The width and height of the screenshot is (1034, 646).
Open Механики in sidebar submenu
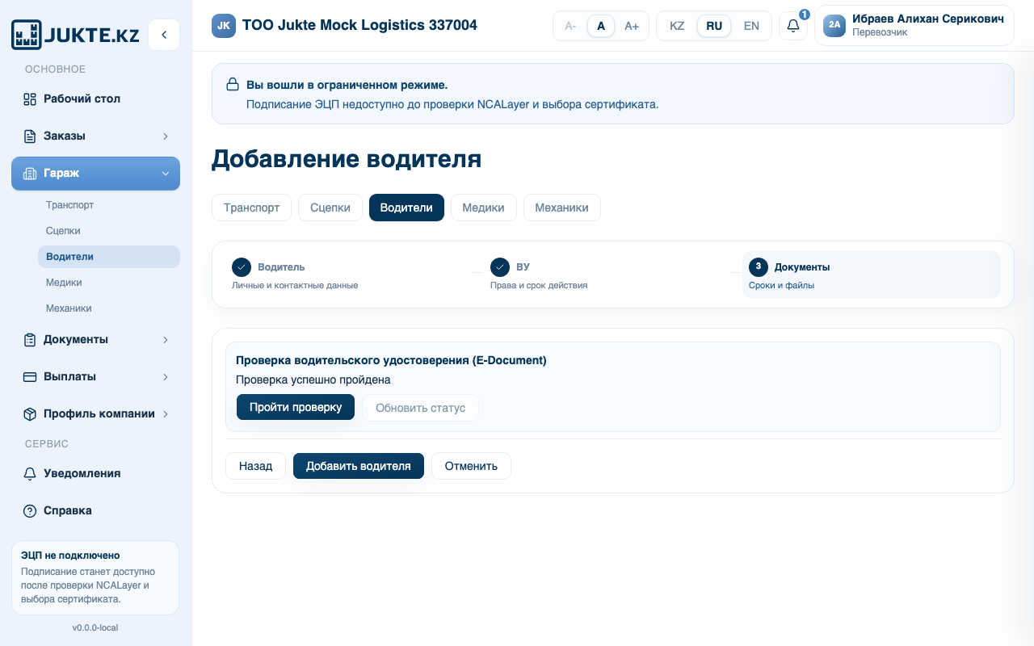(x=109, y=308)
